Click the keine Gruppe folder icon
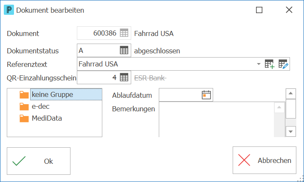 (x=24, y=95)
